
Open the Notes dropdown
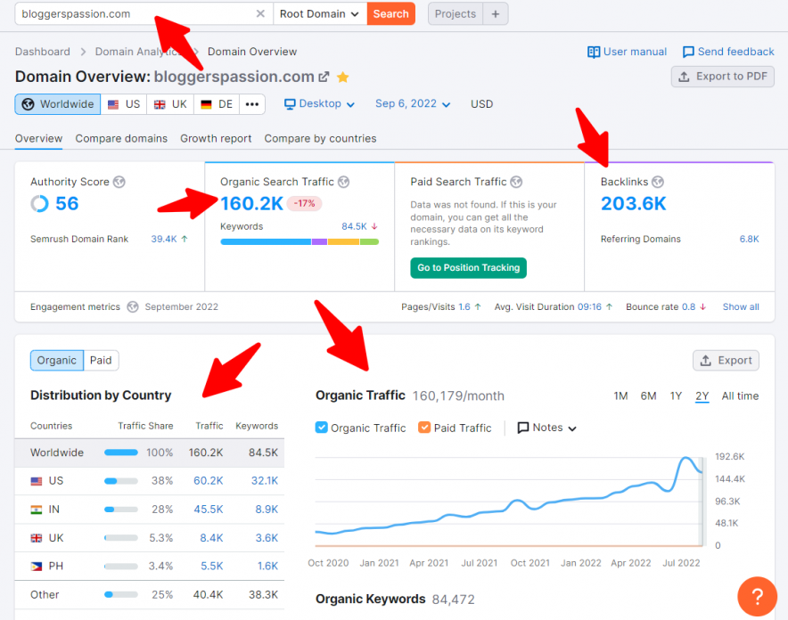click(x=546, y=428)
